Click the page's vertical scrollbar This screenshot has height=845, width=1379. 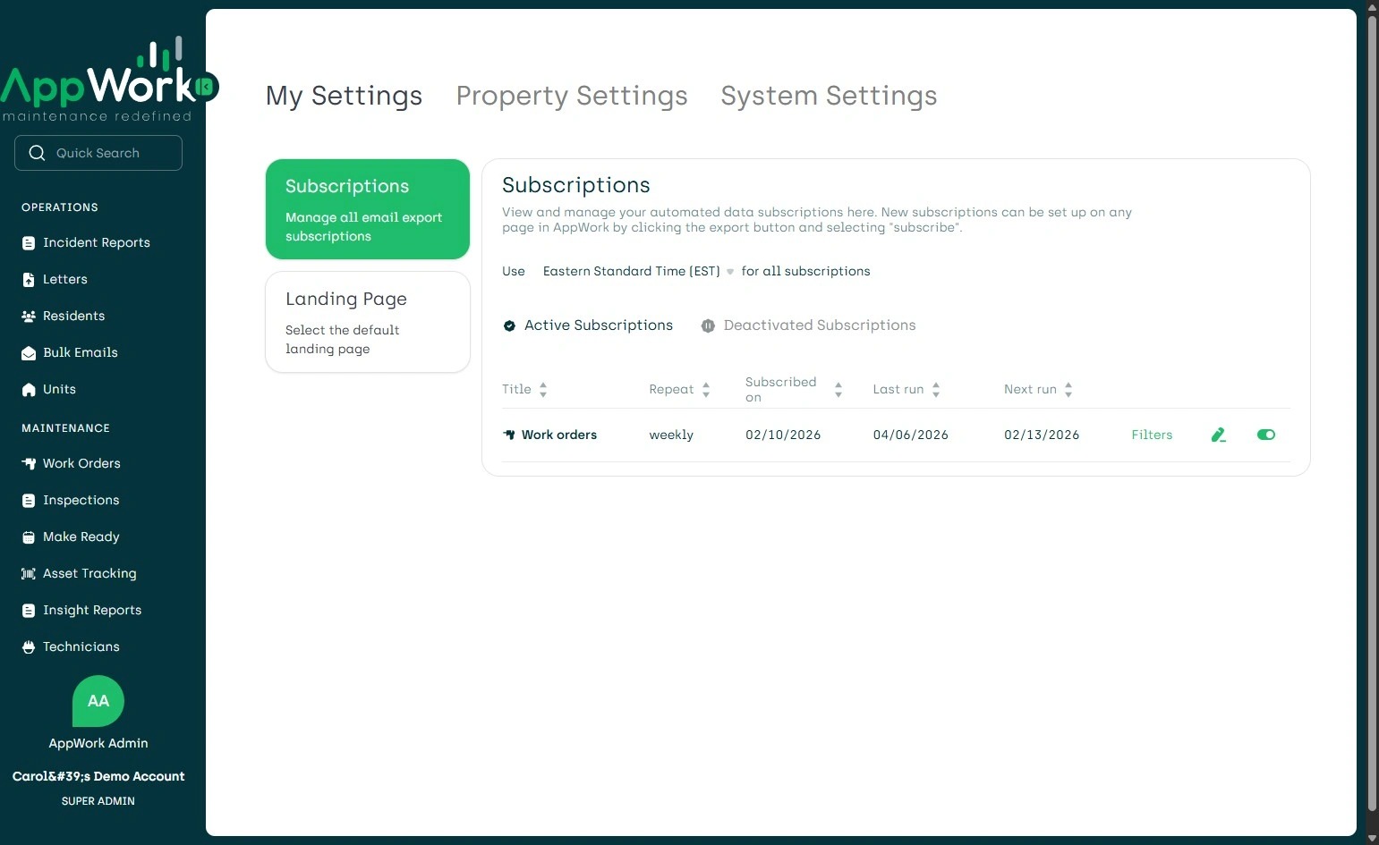point(1373,411)
